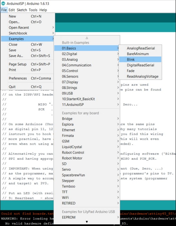
Task: Expand RETIRED examples submenu
Action: click(x=87, y=203)
